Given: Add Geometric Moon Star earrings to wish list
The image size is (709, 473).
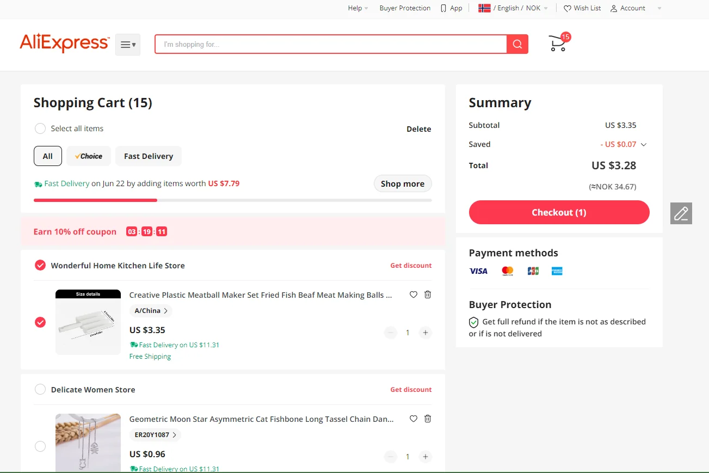Looking at the screenshot, I should (414, 419).
